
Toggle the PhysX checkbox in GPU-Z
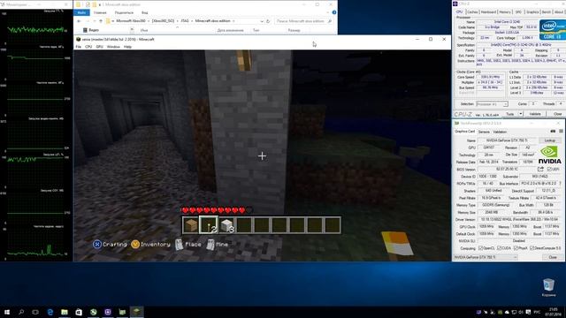(x=516, y=248)
